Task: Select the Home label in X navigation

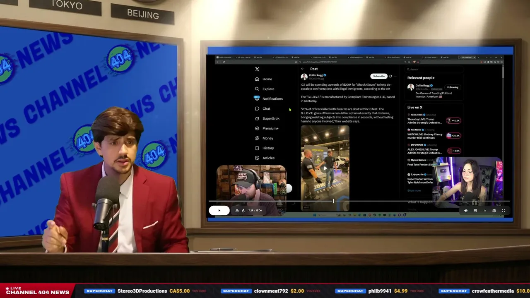Action: 267,79
